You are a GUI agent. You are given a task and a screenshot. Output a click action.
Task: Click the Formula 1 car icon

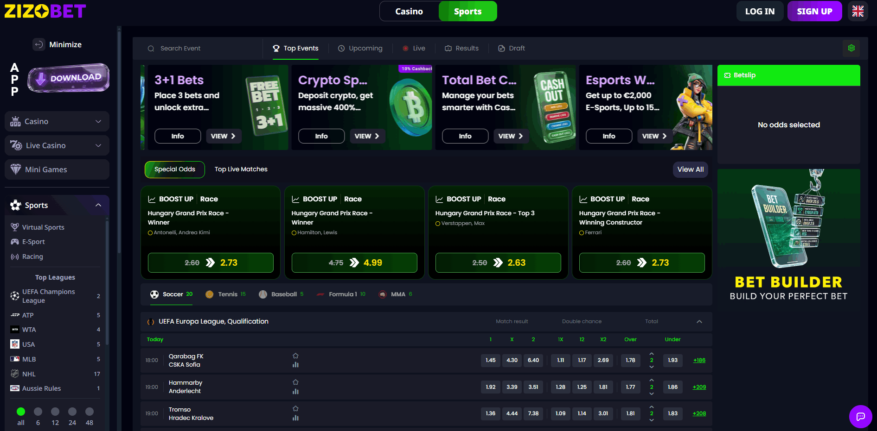coord(320,294)
